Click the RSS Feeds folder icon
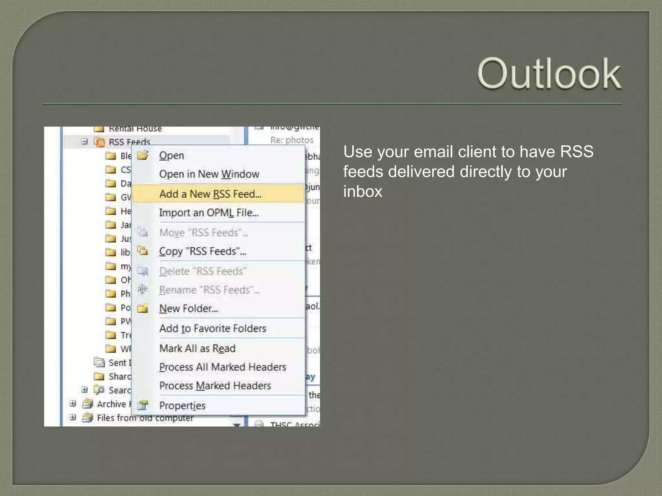662x496 pixels. point(100,142)
